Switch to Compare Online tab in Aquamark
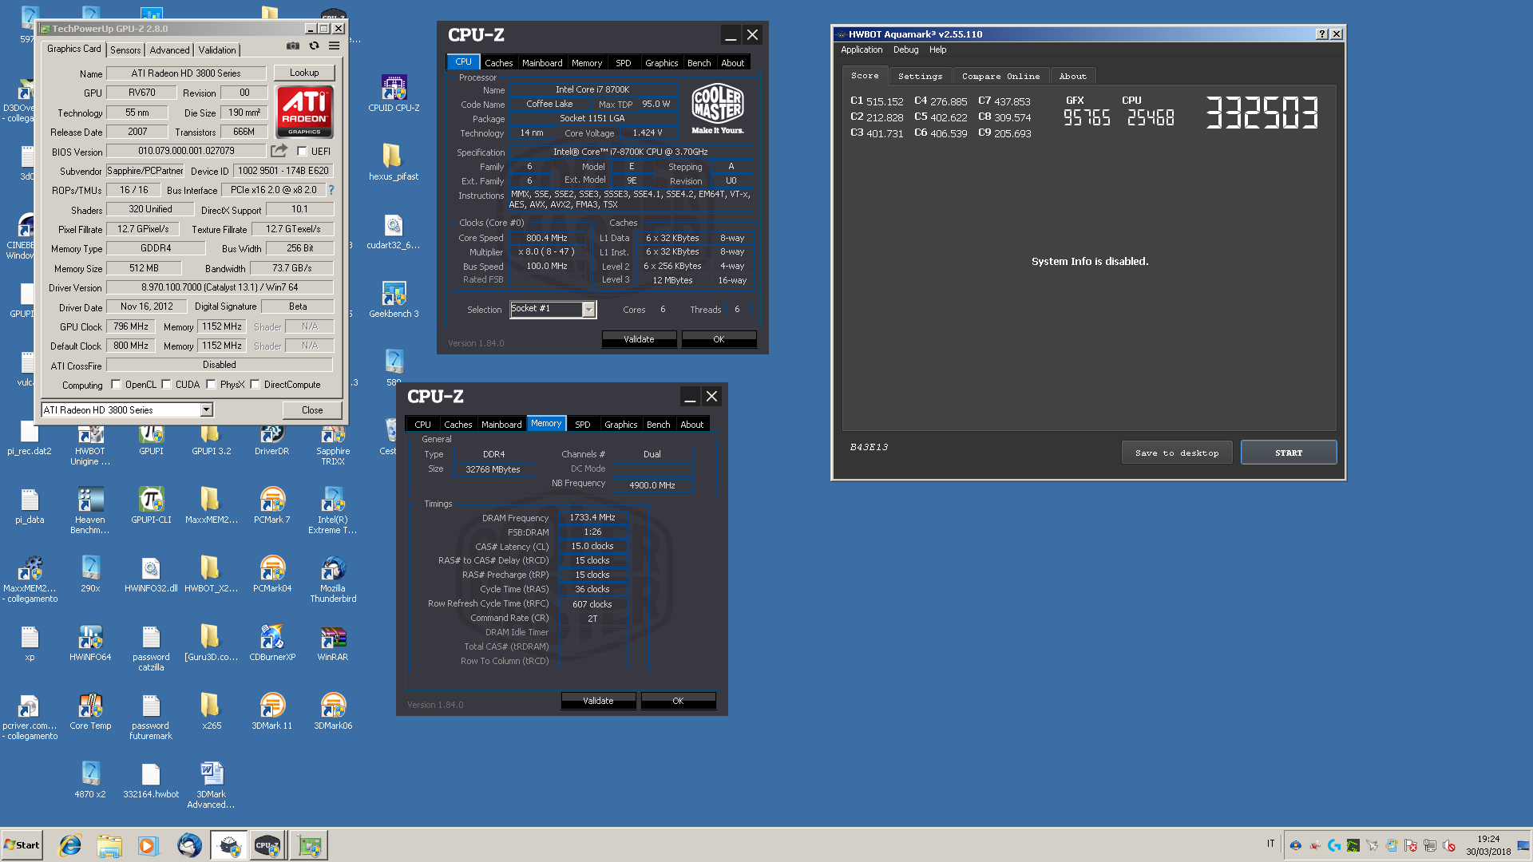This screenshot has height=862, width=1533. point(1000,76)
